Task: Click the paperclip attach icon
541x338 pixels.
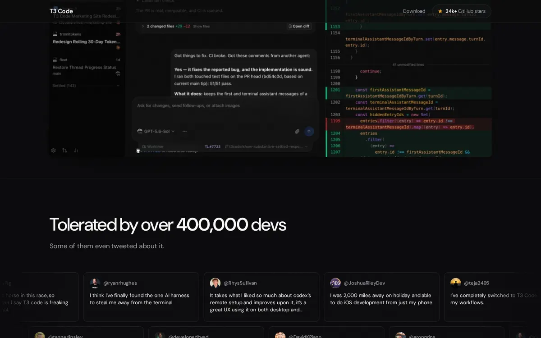Action: [297, 132]
